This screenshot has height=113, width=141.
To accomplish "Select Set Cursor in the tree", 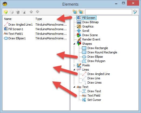I will 94,100.
